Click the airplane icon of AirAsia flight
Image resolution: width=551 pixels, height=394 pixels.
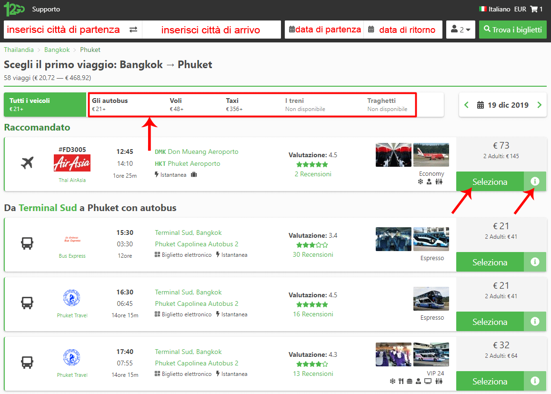pos(27,163)
